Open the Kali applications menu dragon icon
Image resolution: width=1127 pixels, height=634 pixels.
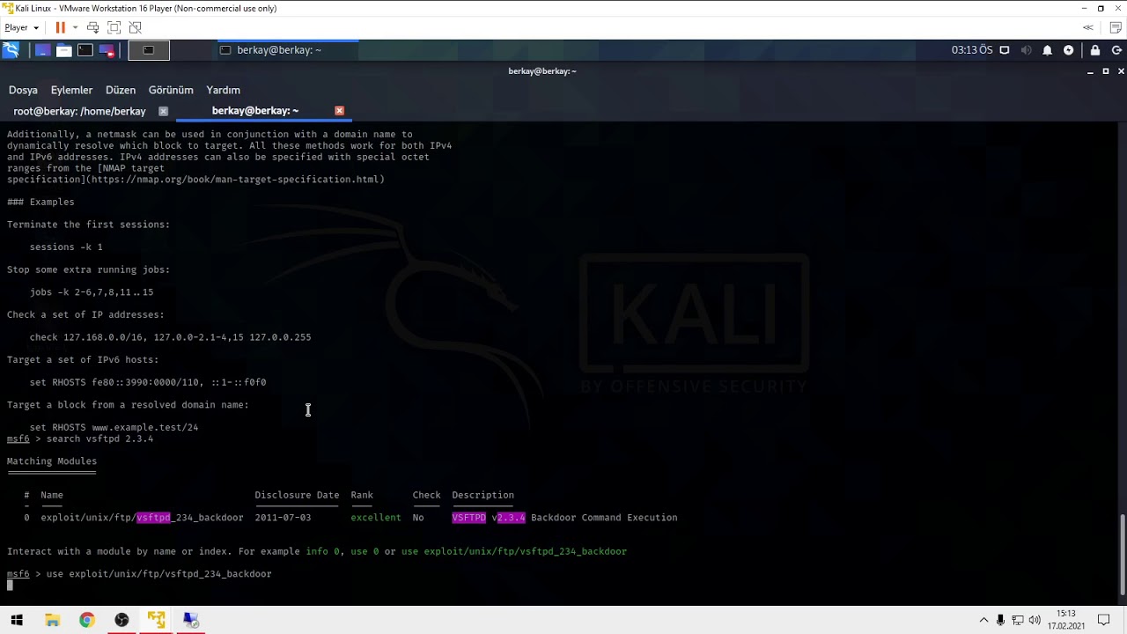(x=11, y=50)
